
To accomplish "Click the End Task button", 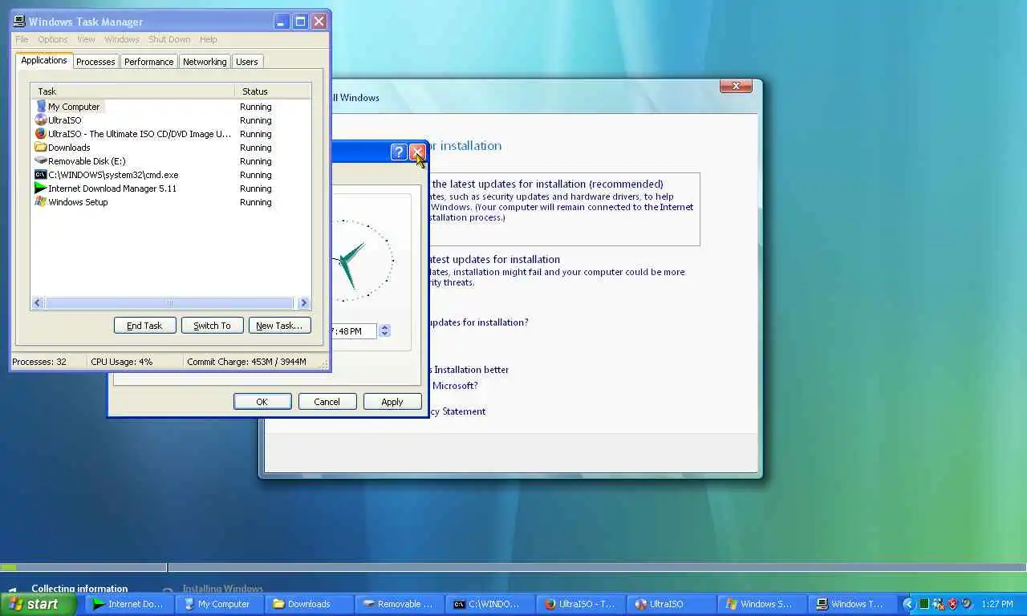I will point(144,326).
